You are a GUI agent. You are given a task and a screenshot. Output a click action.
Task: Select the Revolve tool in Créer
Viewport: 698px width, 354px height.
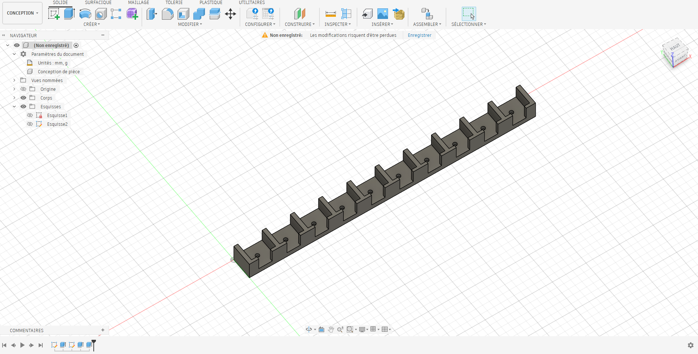(85, 14)
